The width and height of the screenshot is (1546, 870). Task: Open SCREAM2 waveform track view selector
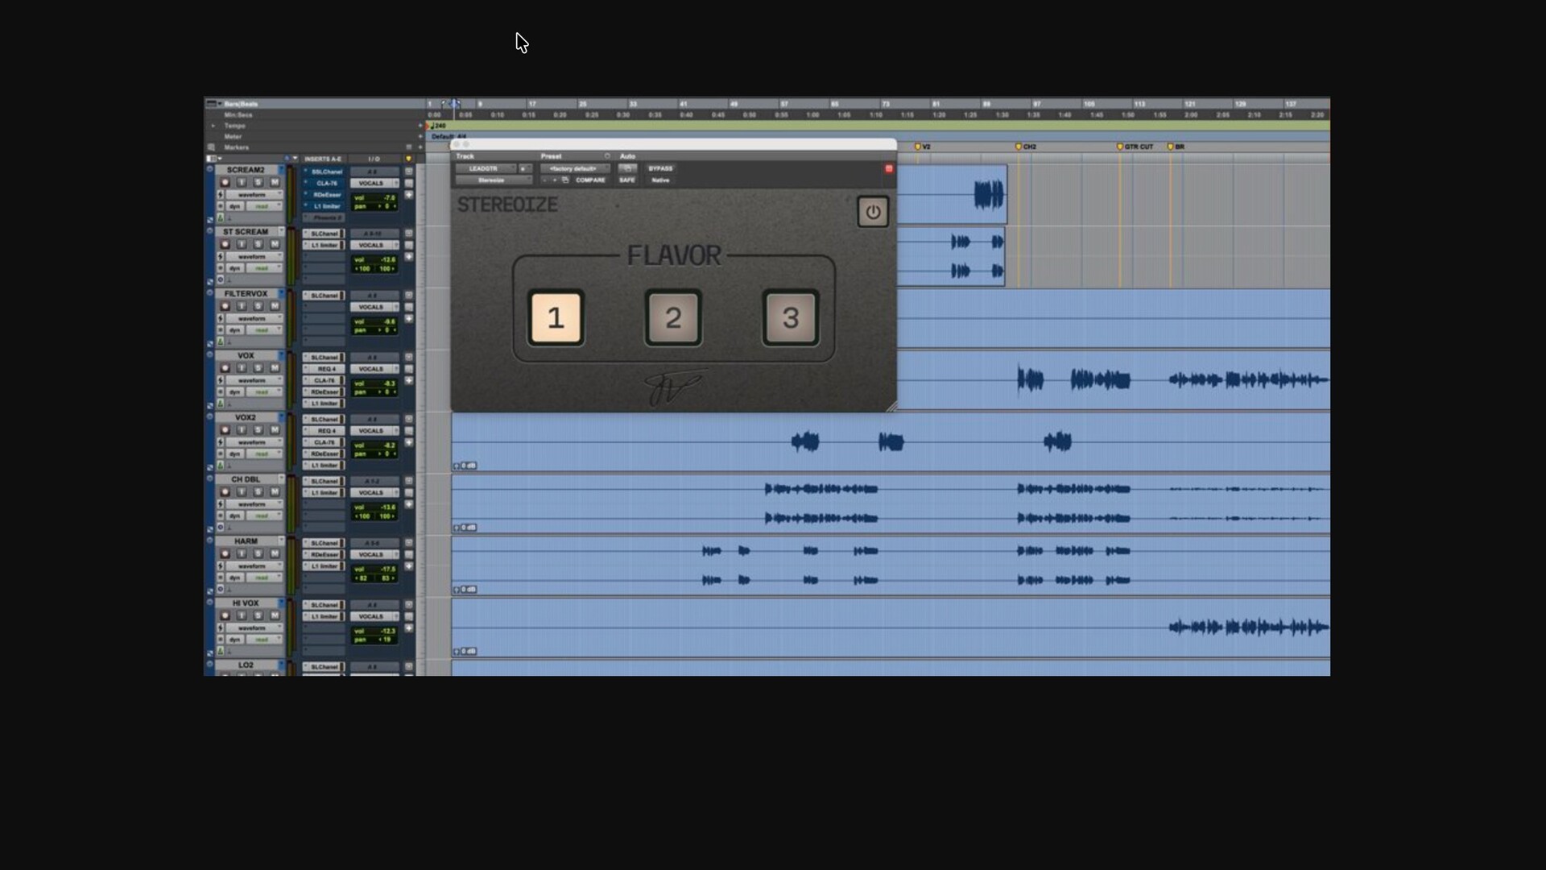click(252, 195)
